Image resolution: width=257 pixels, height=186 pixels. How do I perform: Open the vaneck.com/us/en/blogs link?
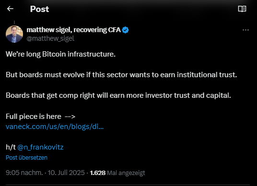pyautogui.click(x=55, y=127)
